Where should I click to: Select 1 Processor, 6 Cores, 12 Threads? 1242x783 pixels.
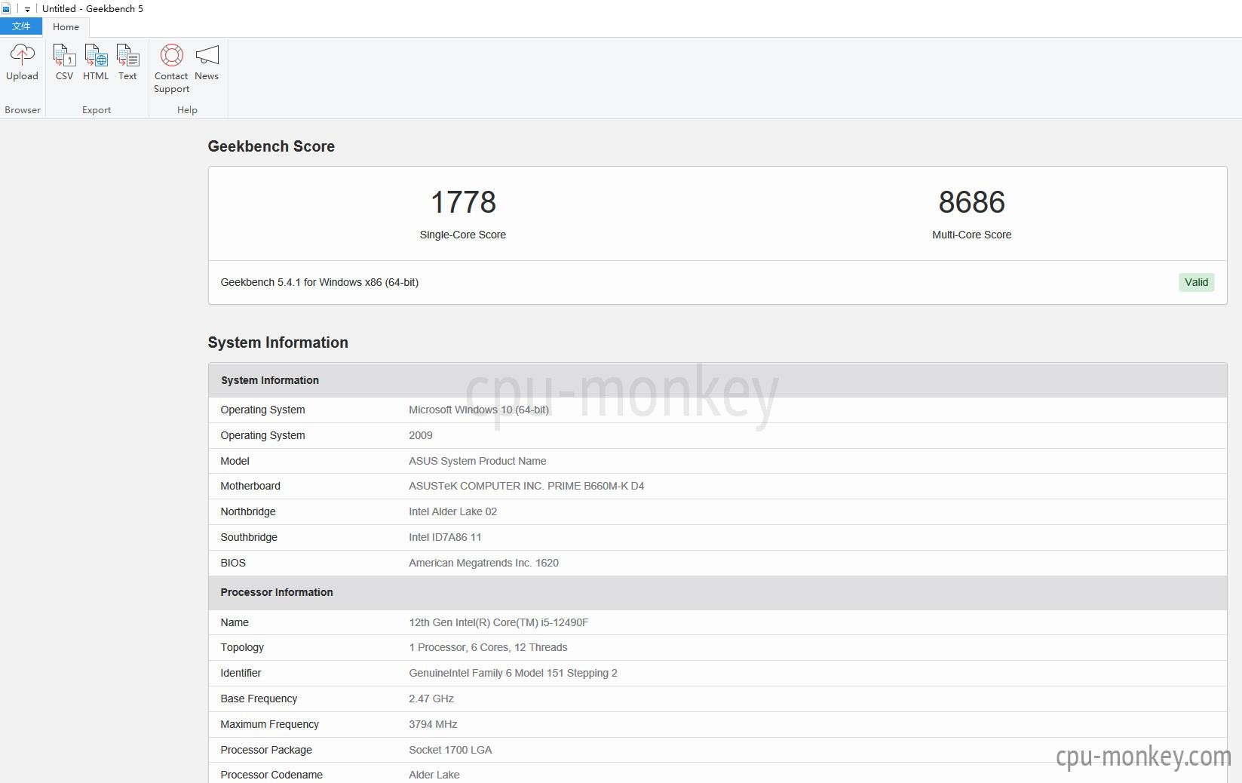coord(488,647)
